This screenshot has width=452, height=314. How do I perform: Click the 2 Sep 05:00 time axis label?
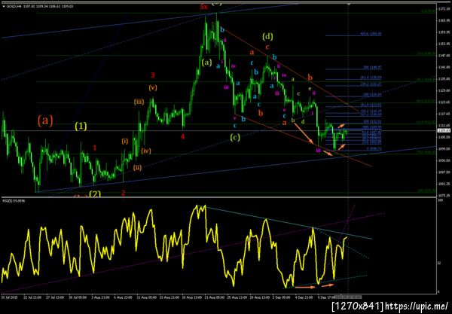point(281,297)
